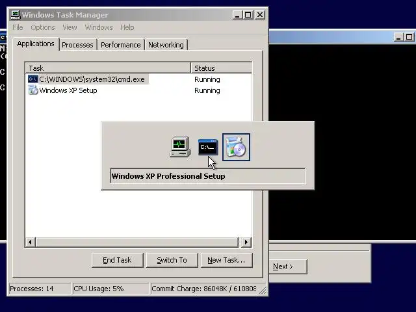Open the View menu
The image size is (416, 312).
coord(70,27)
